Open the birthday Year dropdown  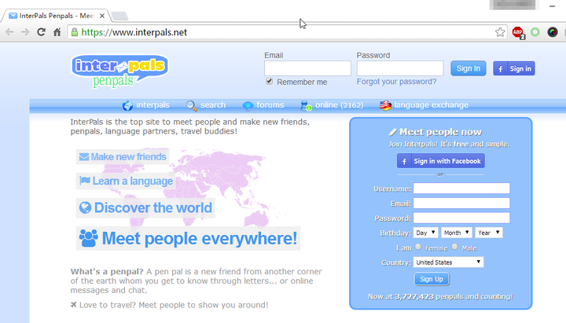(489, 233)
